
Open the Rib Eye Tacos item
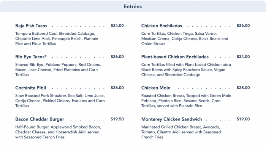(x=31, y=57)
